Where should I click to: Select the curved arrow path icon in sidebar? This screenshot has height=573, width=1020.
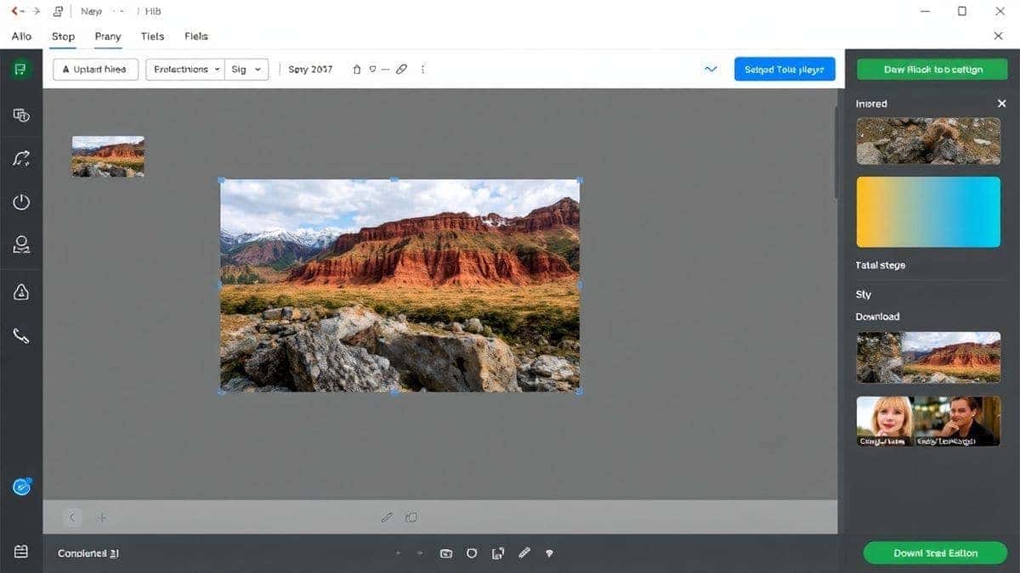[x=21, y=158]
